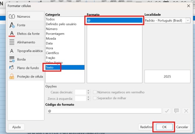195x134 pixels.
Task: Open the Alinhamento tab
Action: pyautogui.click(x=26, y=42)
